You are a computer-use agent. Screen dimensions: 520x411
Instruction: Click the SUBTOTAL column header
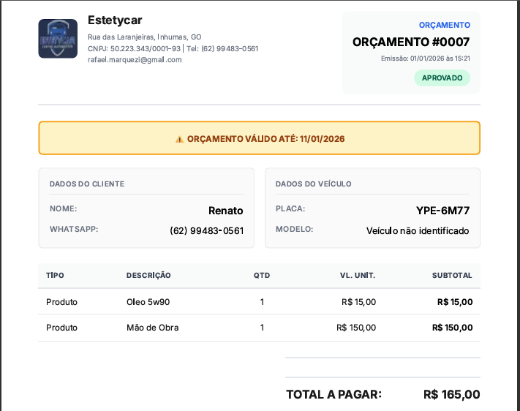click(452, 275)
